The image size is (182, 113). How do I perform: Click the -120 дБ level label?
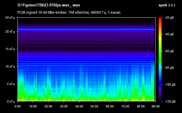[170, 101]
